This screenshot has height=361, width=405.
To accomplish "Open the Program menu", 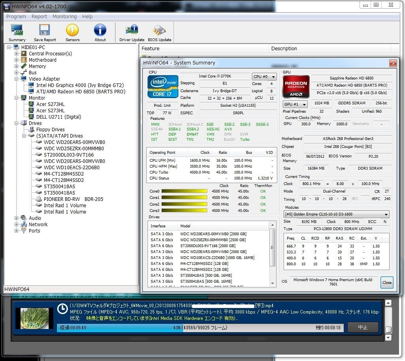I will (x=16, y=17).
